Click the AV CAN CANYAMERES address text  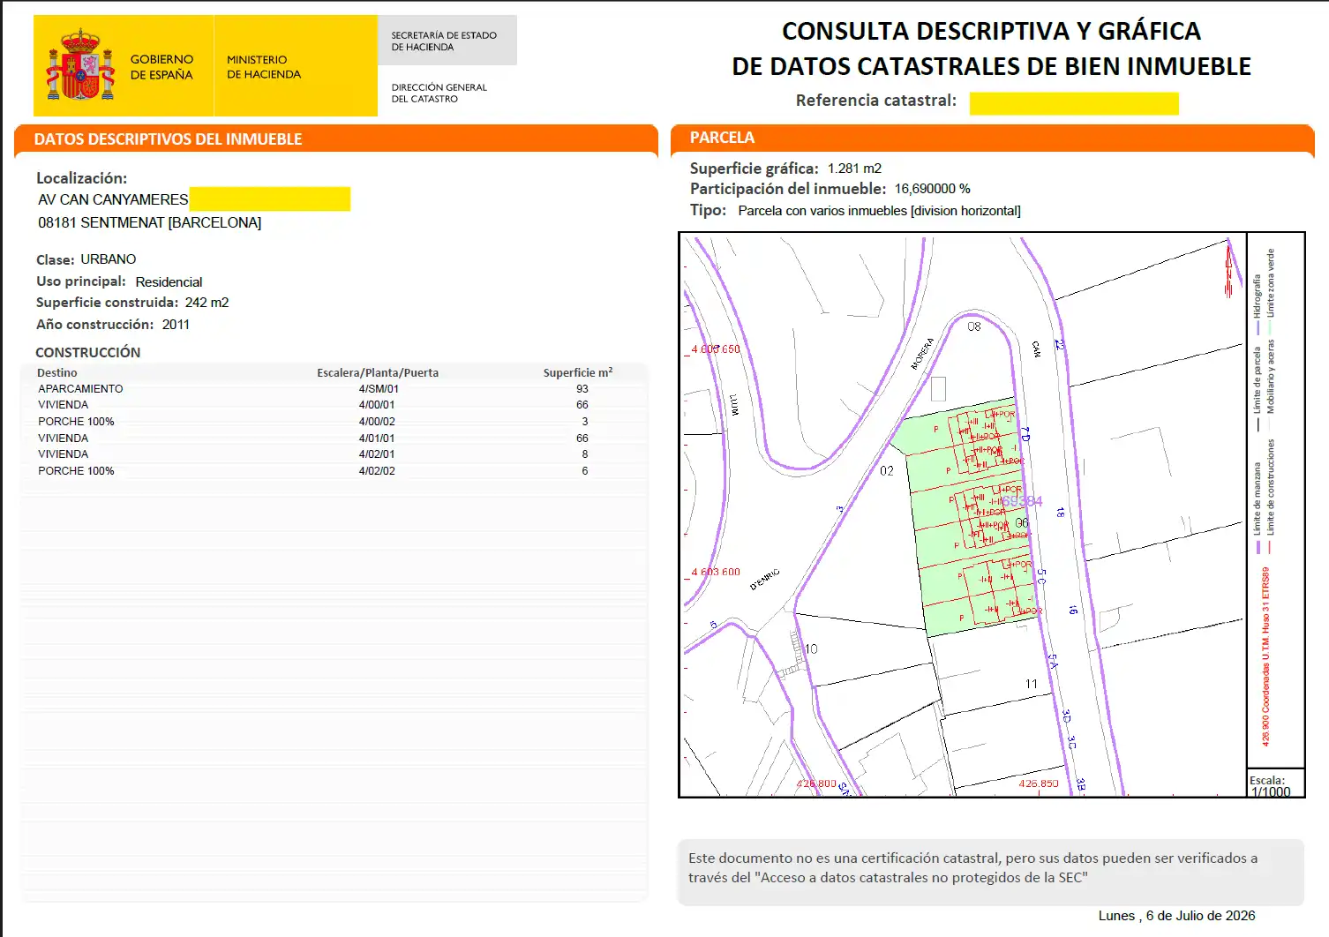coord(113,199)
